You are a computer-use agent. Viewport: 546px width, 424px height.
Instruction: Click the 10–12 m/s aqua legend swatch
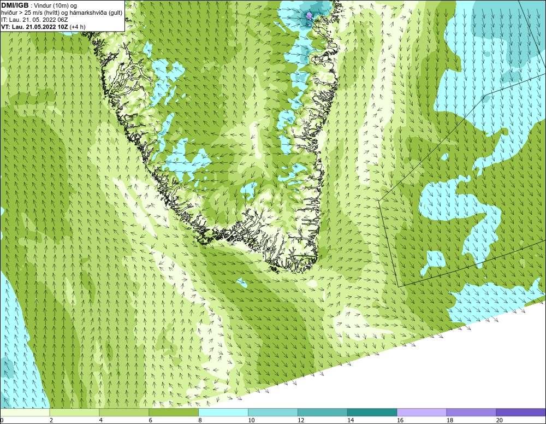(x=273, y=413)
